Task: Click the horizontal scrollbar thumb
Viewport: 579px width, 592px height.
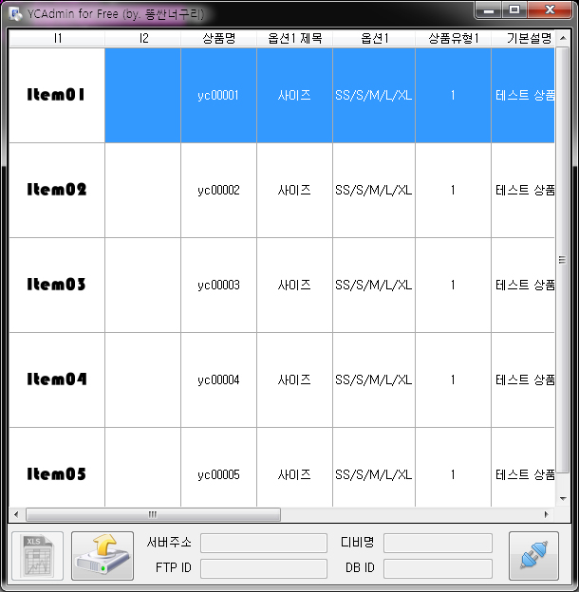Action: click(153, 514)
